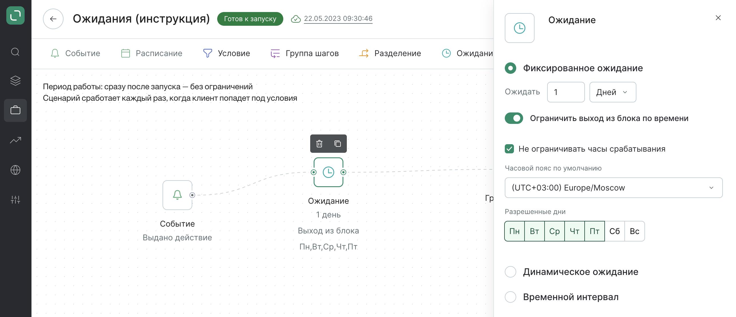736x317 pixels.
Task: Enable Сб allowed day
Action: [x=615, y=231]
